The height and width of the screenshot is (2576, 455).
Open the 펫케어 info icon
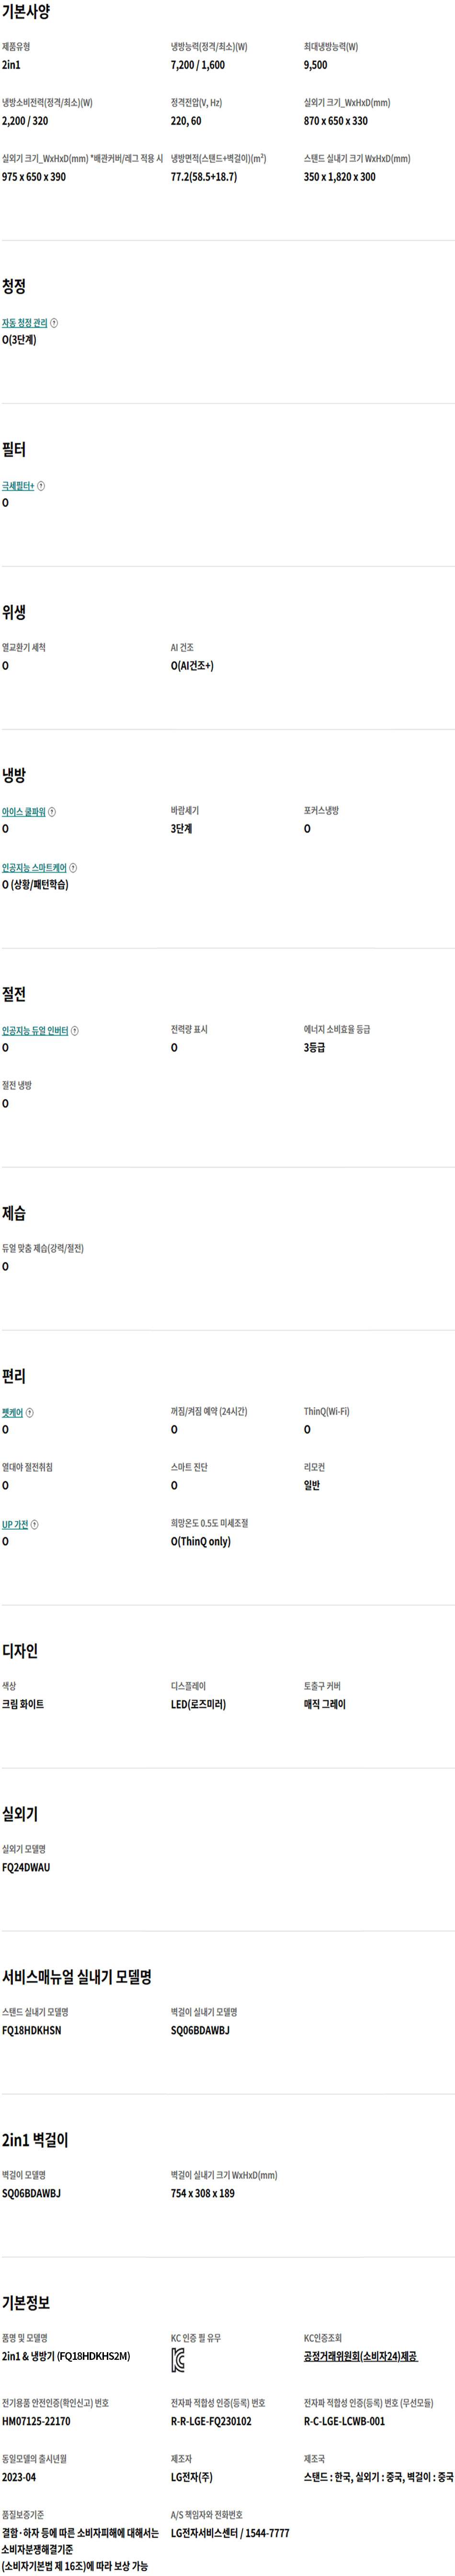[x=30, y=1413]
